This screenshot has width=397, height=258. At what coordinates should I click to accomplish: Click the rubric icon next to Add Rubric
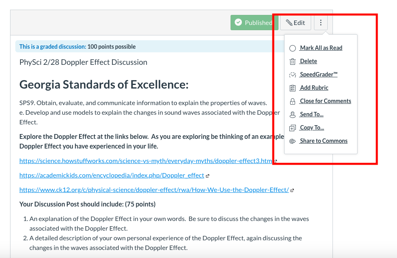tap(293, 88)
